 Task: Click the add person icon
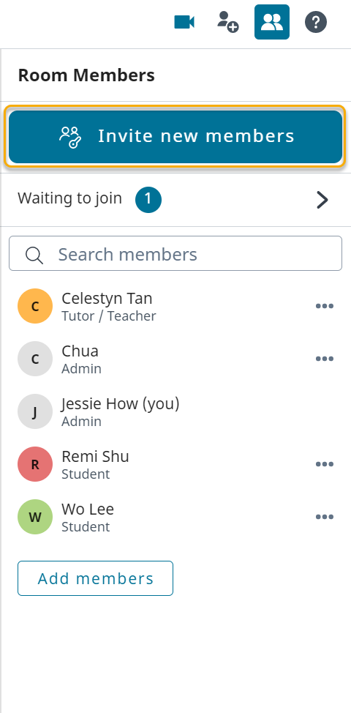pos(228,22)
